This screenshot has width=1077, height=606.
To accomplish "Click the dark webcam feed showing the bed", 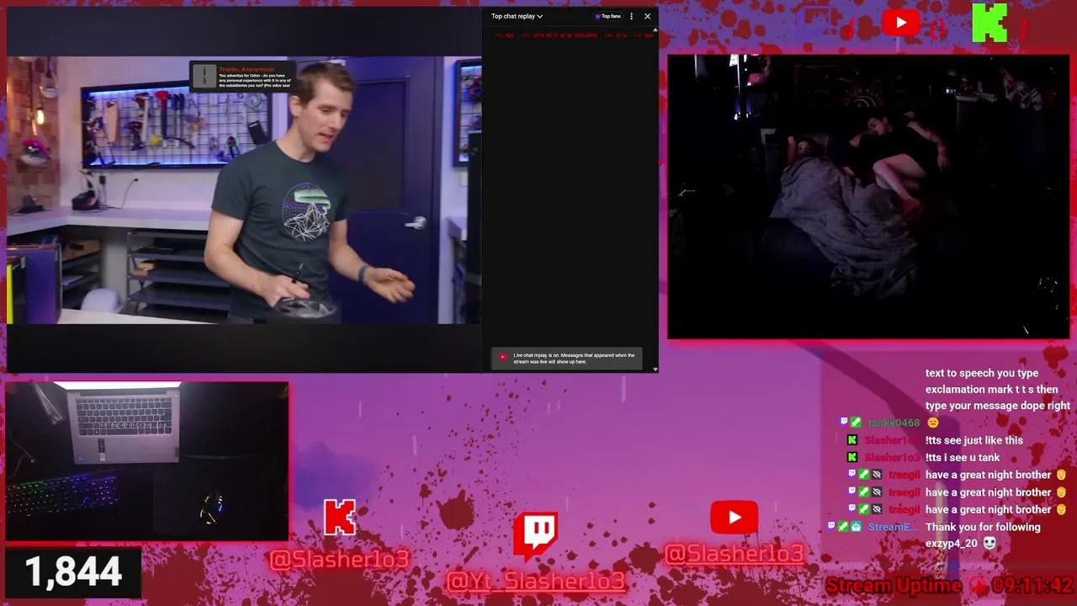I will pos(868,197).
